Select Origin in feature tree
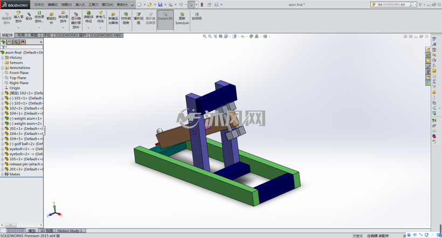 coord(15,88)
